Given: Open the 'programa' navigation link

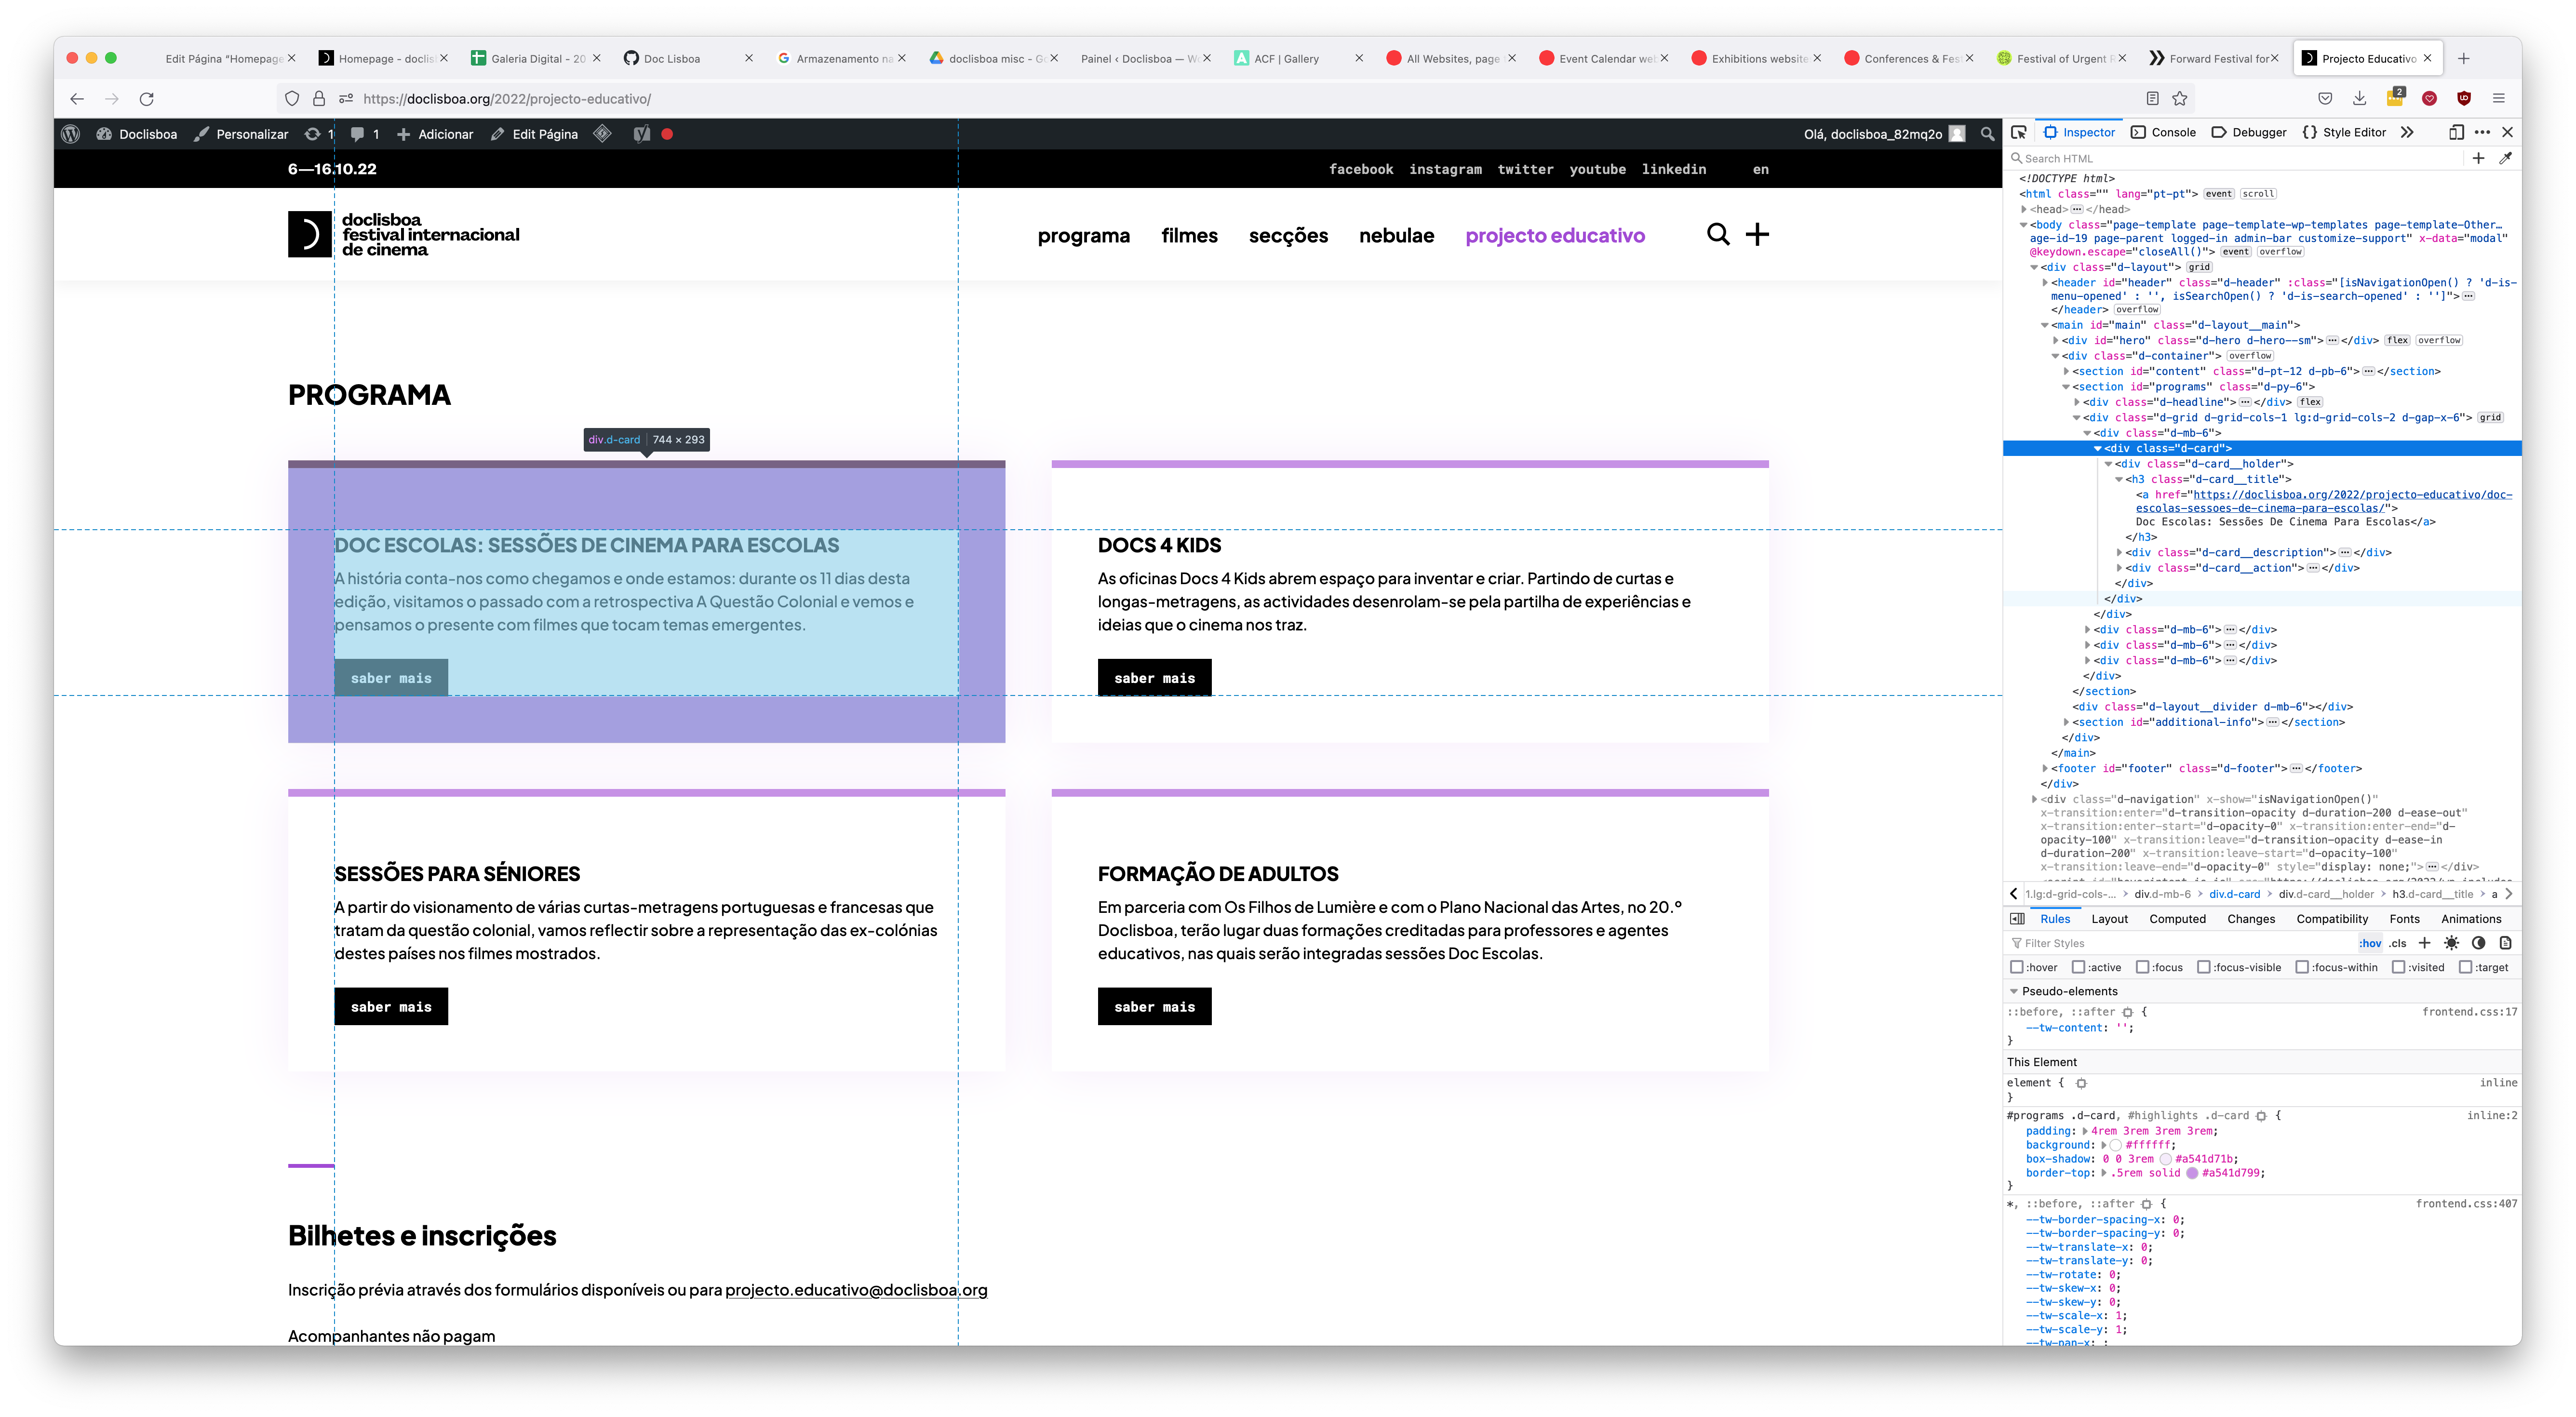Looking at the screenshot, I should [x=1084, y=235].
